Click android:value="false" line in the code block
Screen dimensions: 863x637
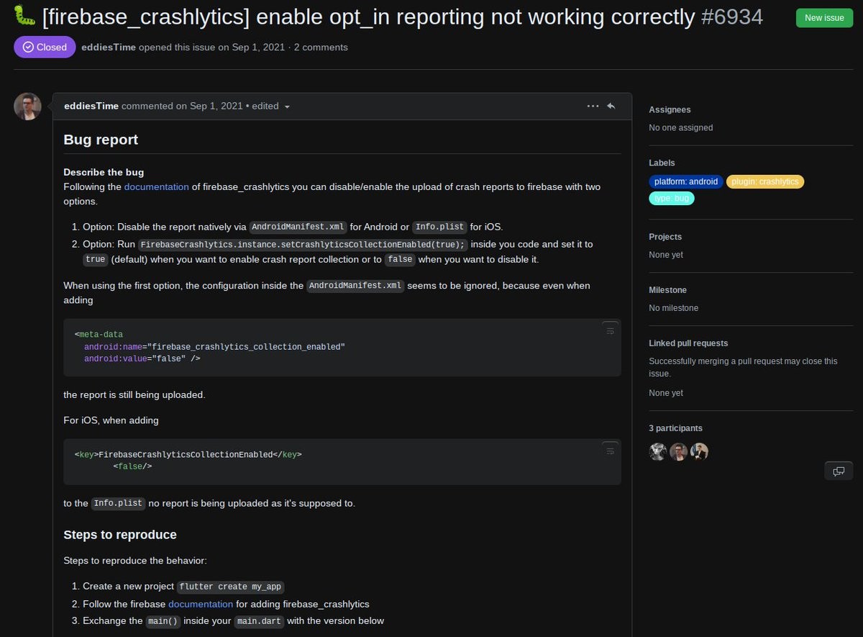tap(142, 358)
